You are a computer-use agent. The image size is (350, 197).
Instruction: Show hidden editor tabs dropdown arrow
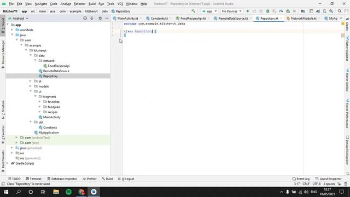pos(341,18)
